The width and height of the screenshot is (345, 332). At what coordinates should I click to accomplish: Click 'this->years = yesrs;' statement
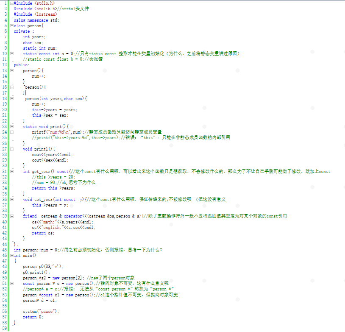tap(55, 110)
